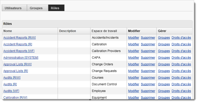The height and width of the screenshot is (103, 198).
Task: Click the Description column header
Action: (67, 31)
